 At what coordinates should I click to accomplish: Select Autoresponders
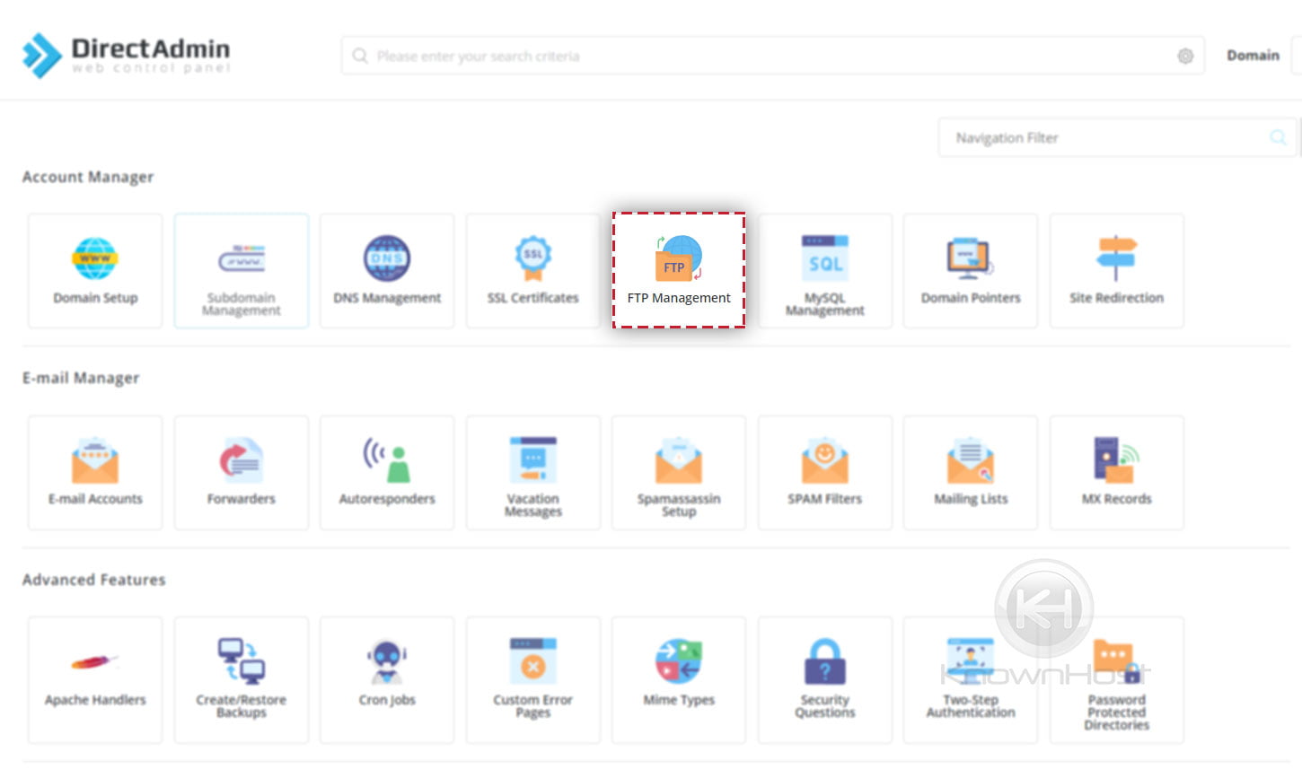point(387,471)
